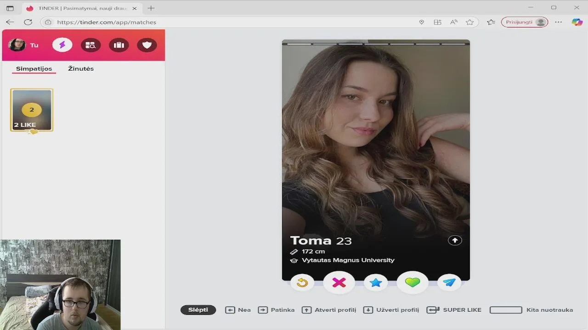Click the Nea left arrow key hint

[238, 310]
